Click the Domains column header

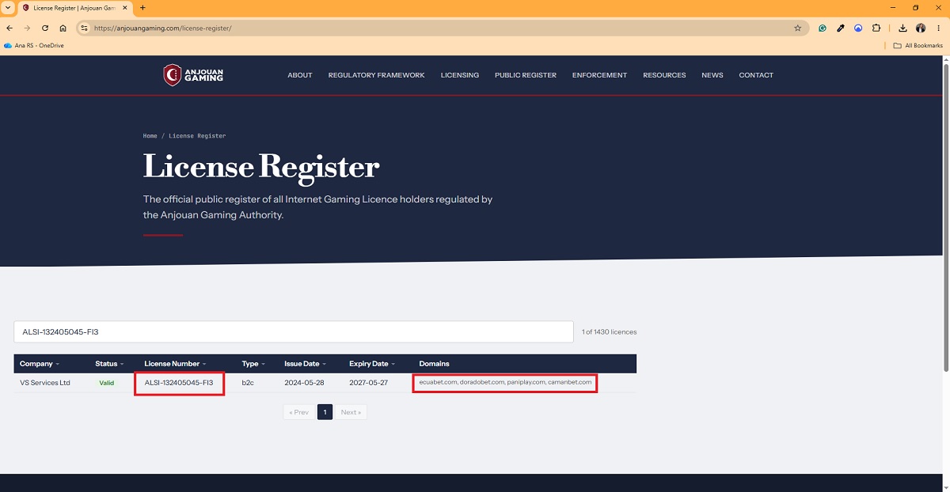(x=434, y=364)
